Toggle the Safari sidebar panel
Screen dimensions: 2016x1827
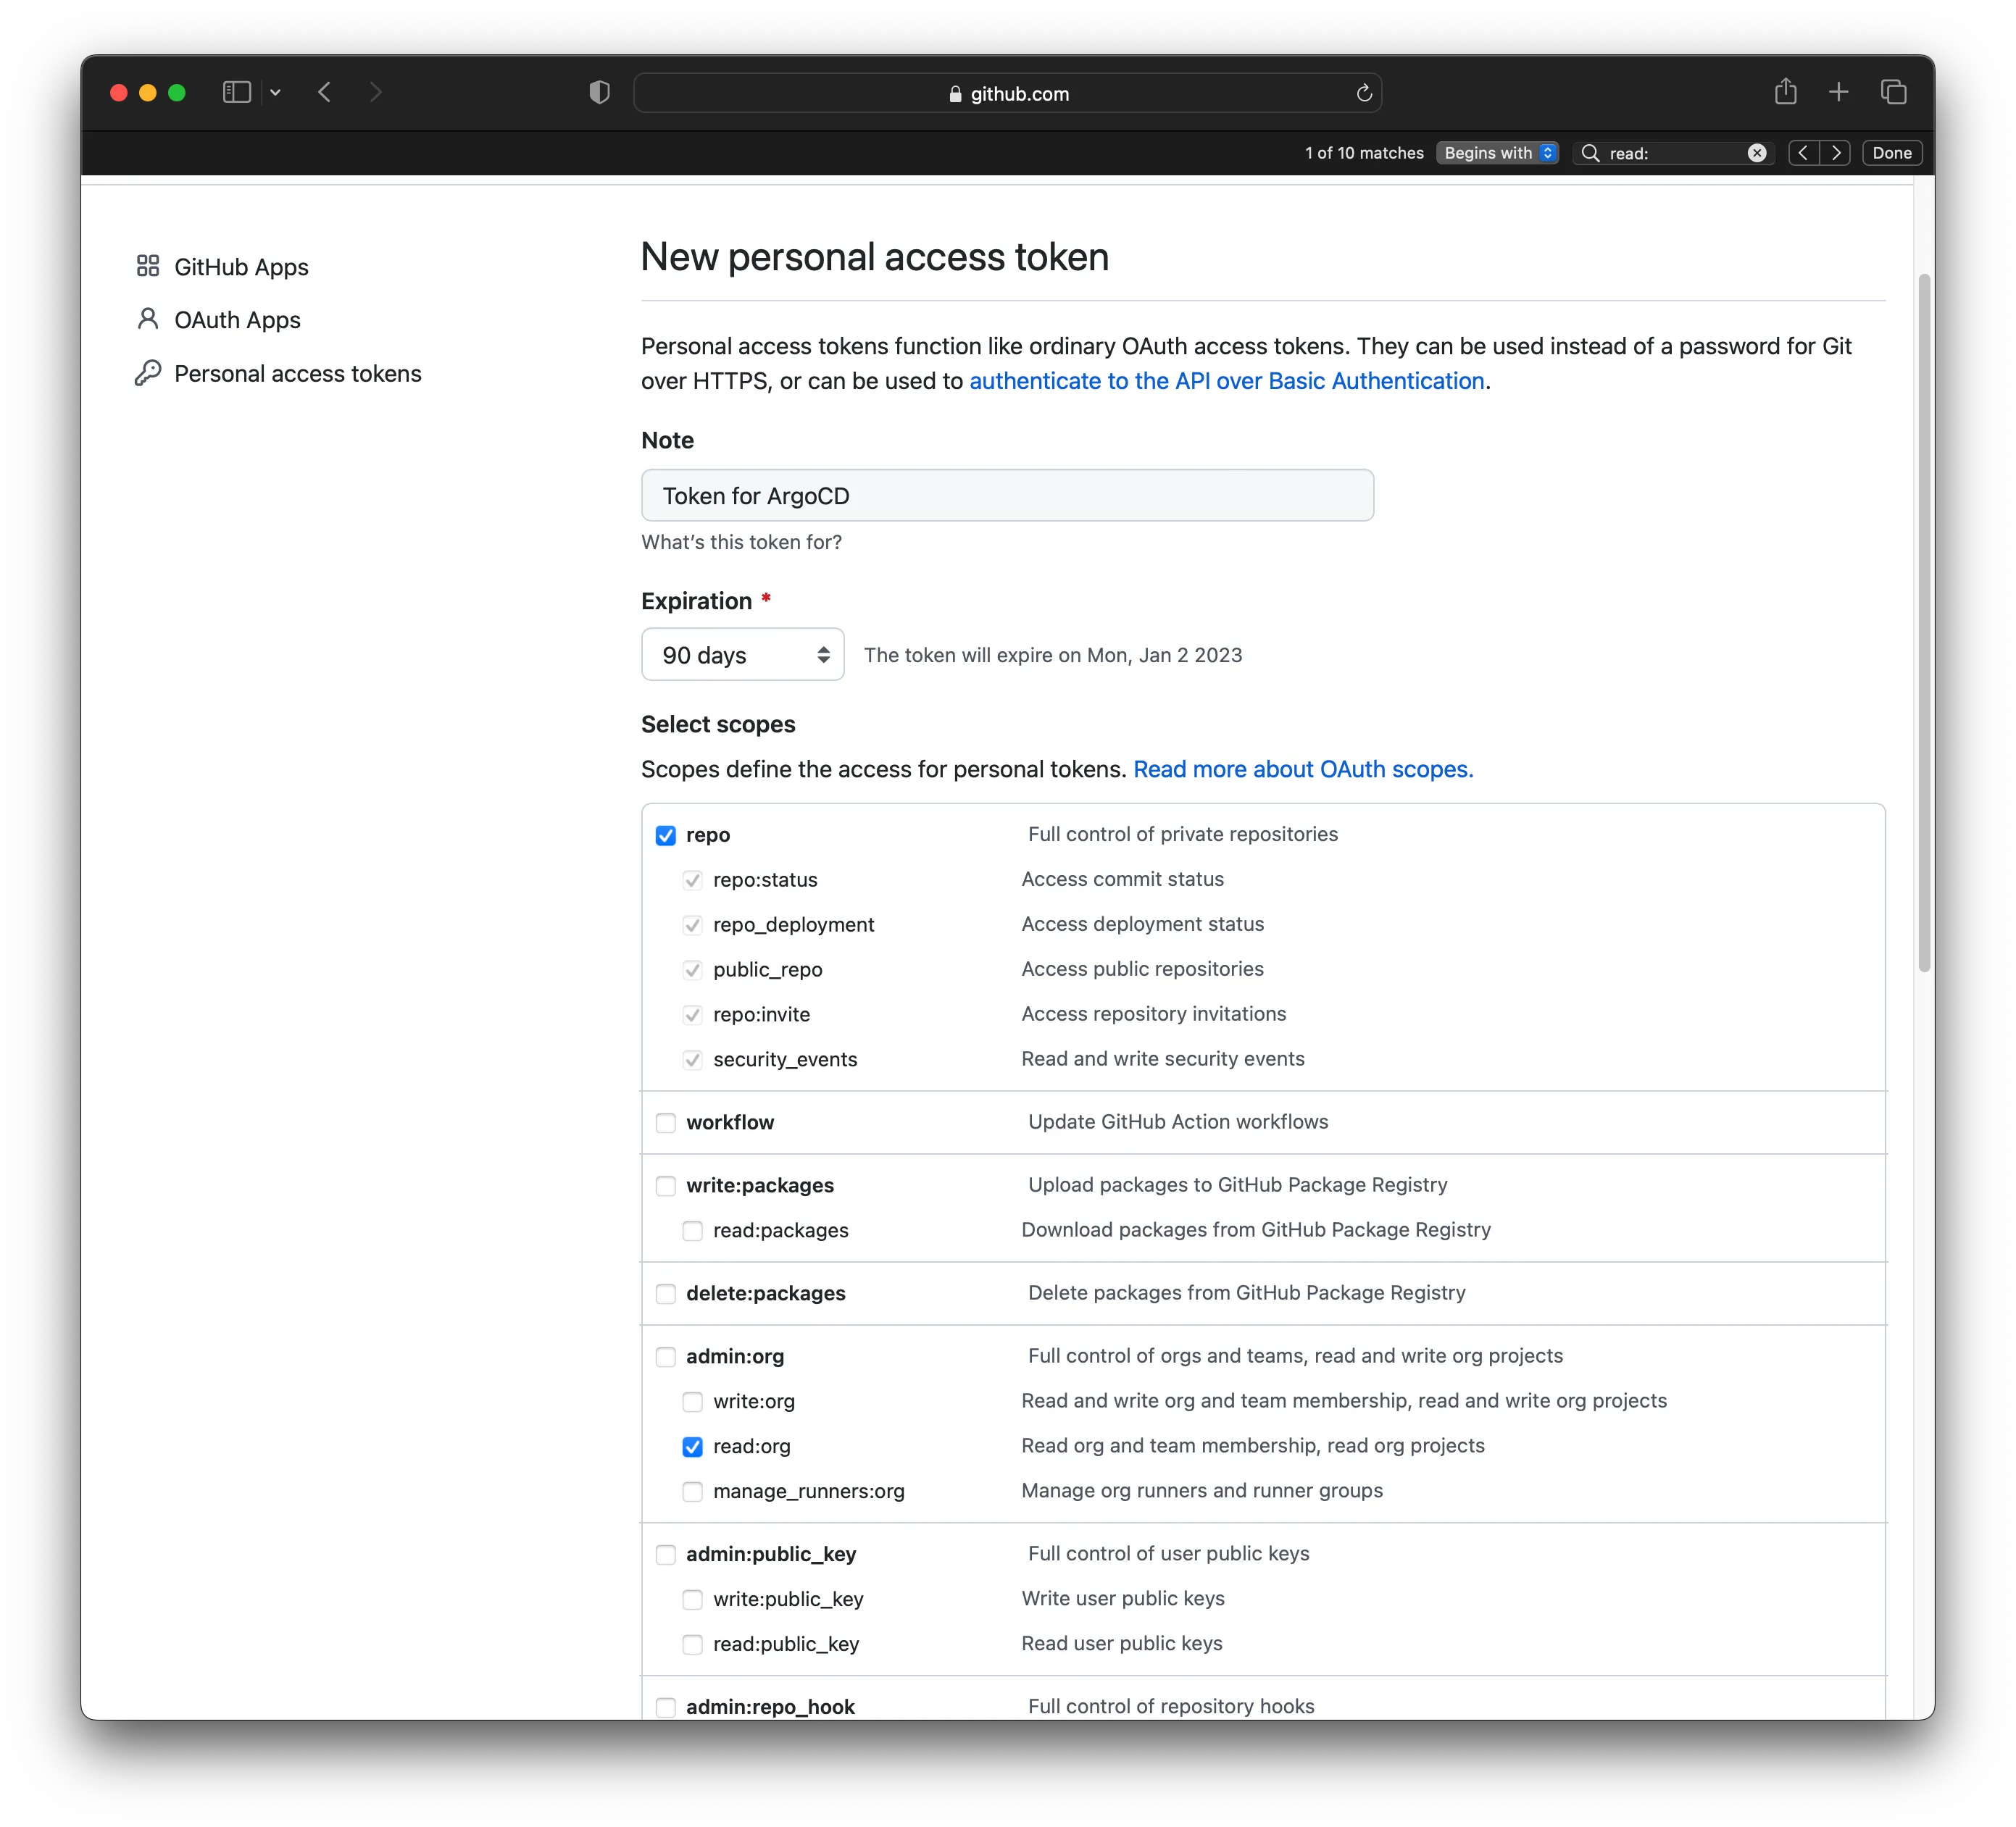point(236,92)
